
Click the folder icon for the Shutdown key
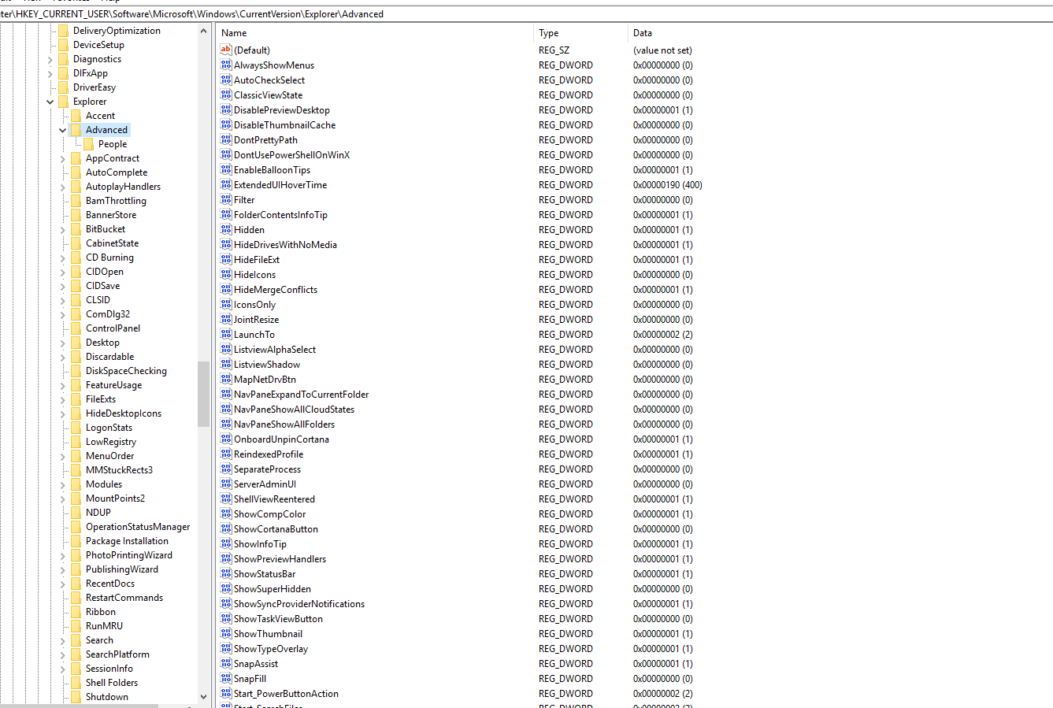(x=76, y=697)
